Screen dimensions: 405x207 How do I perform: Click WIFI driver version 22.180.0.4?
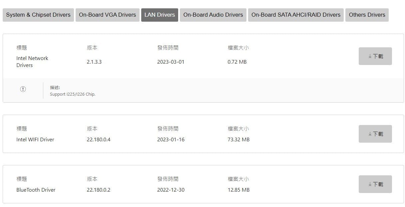click(x=99, y=140)
